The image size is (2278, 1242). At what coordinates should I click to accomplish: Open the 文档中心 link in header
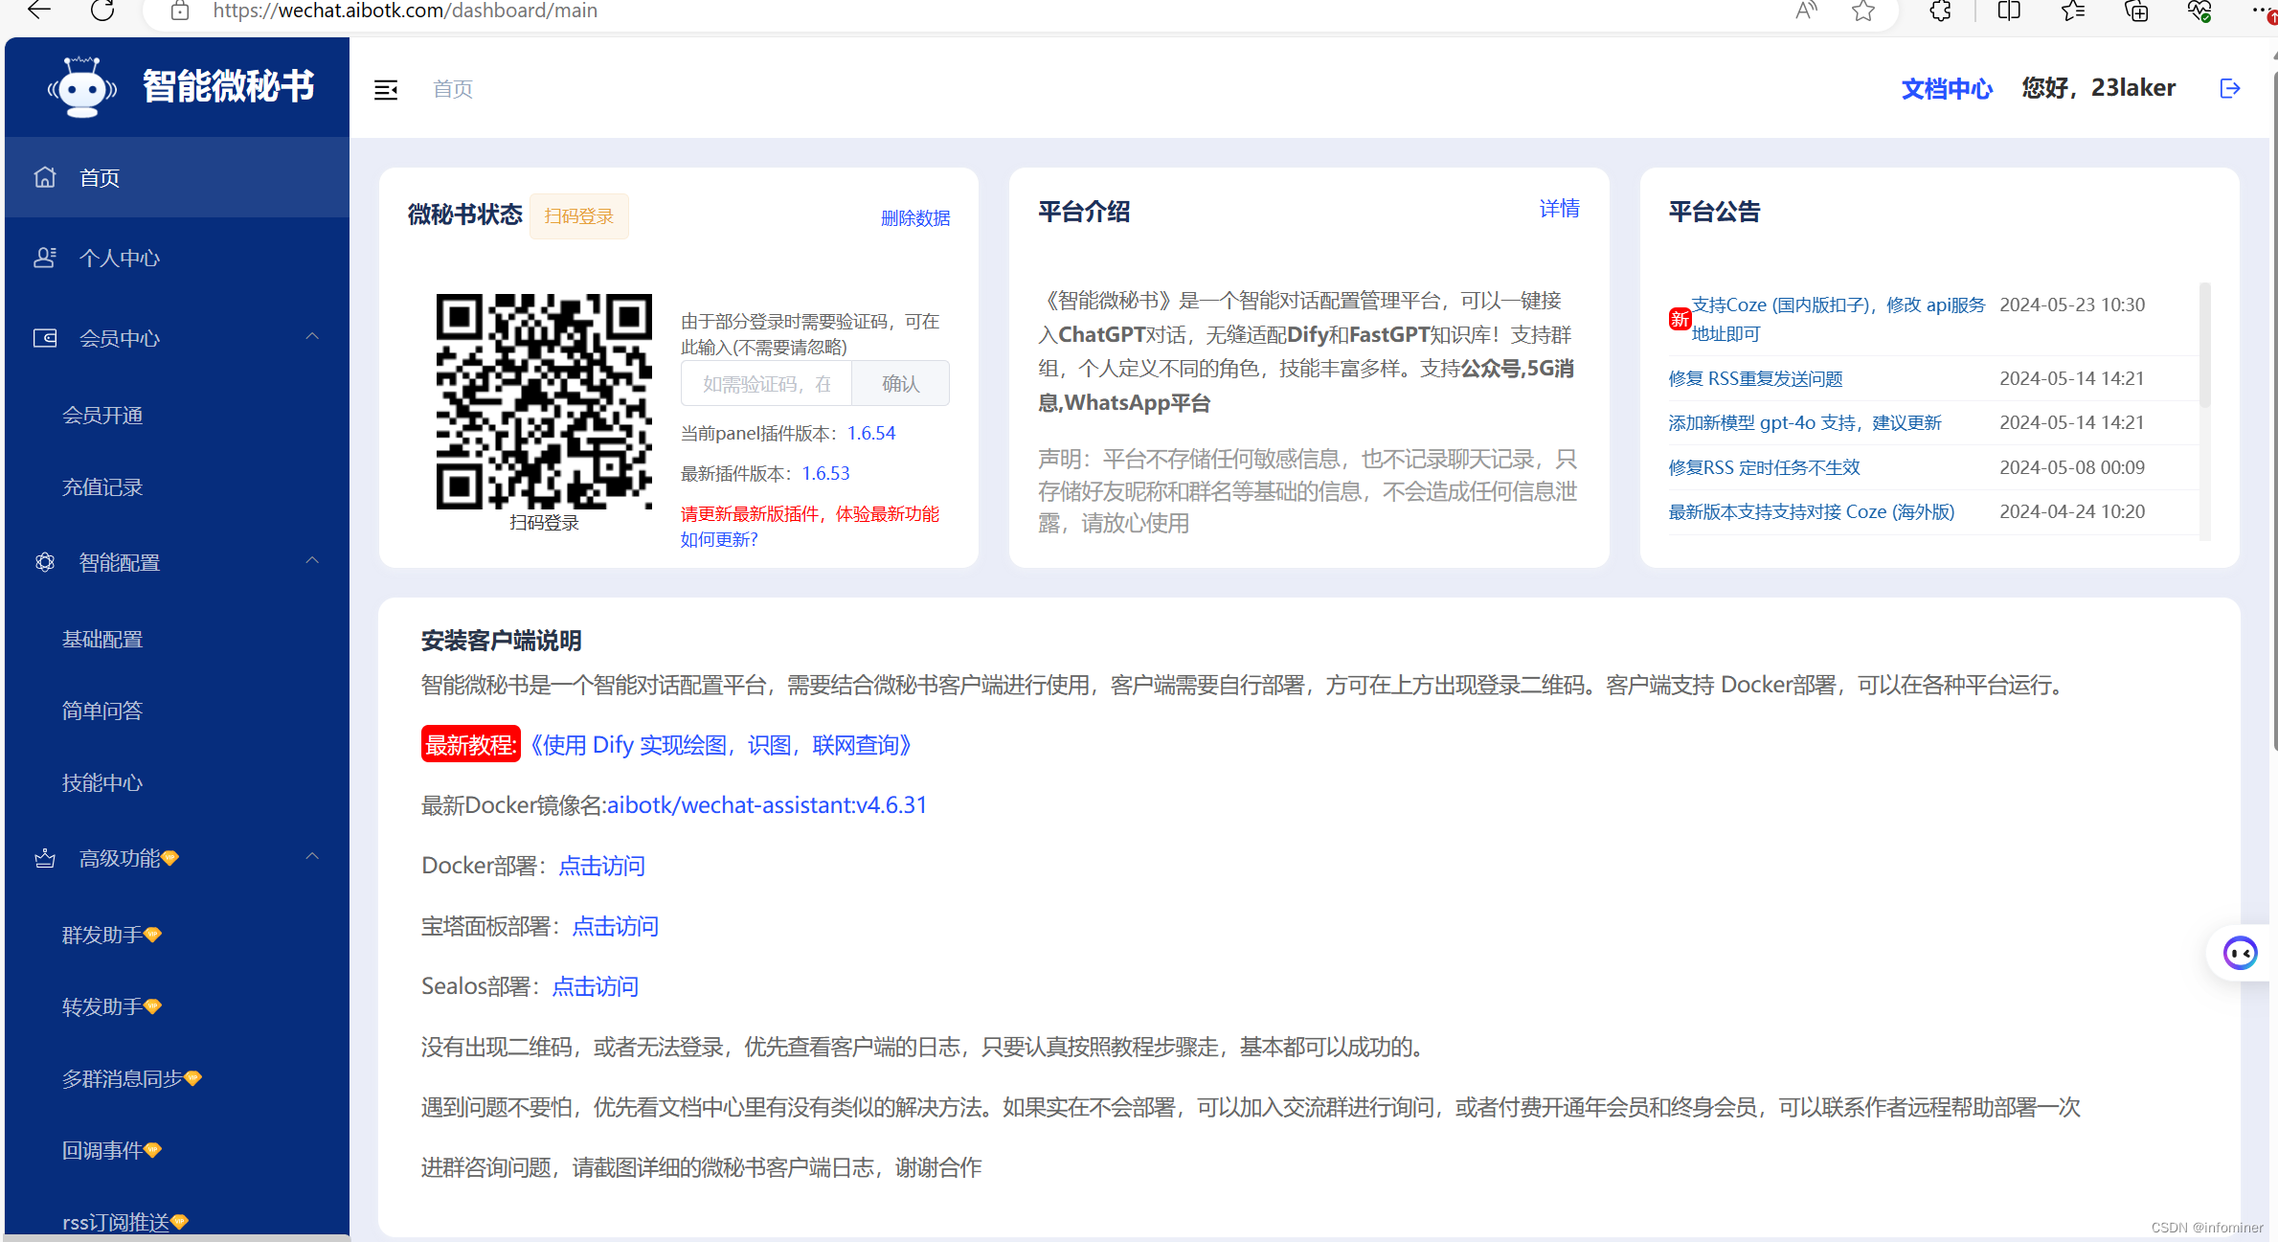click(1946, 89)
